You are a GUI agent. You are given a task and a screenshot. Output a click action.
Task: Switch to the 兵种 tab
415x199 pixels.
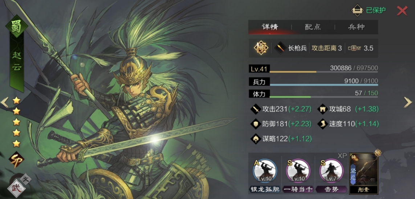pyautogui.click(x=357, y=27)
